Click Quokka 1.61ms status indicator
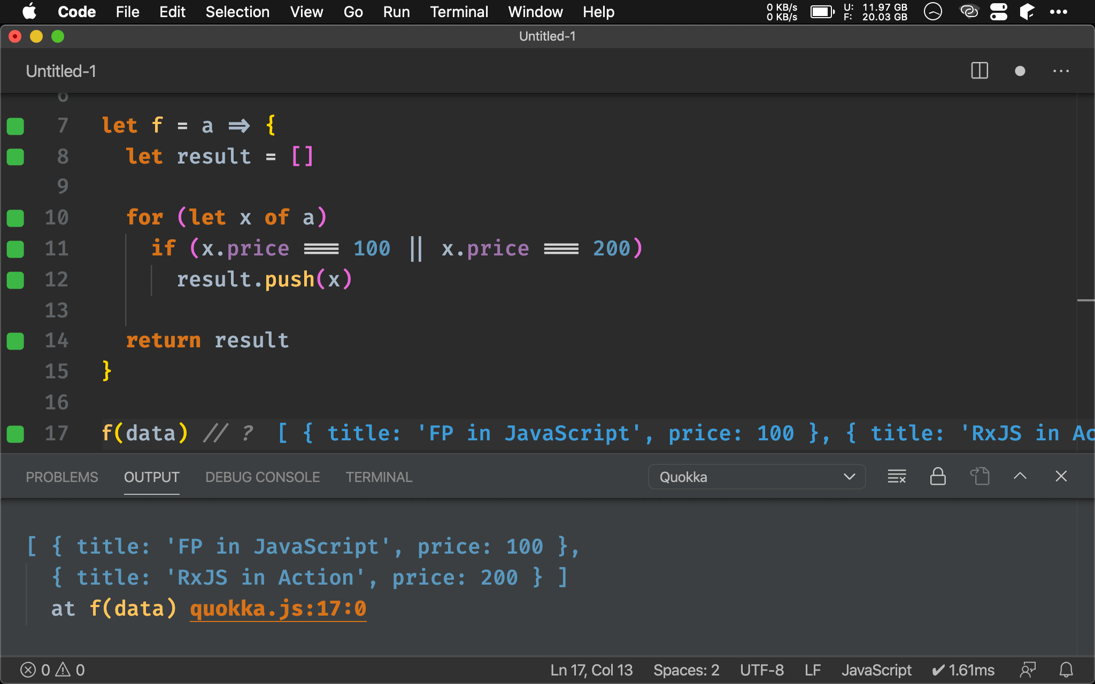This screenshot has height=684, width=1095. click(x=963, y=670)
